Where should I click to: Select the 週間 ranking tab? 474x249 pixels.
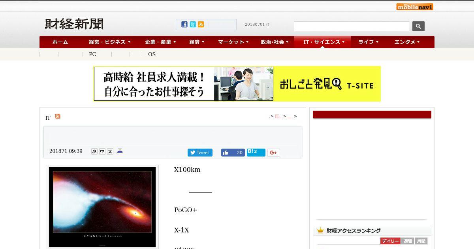[x=408, y=241]
